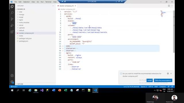Open the Extensions view
This screenshot has width=184, height=103.
[12, 32]
